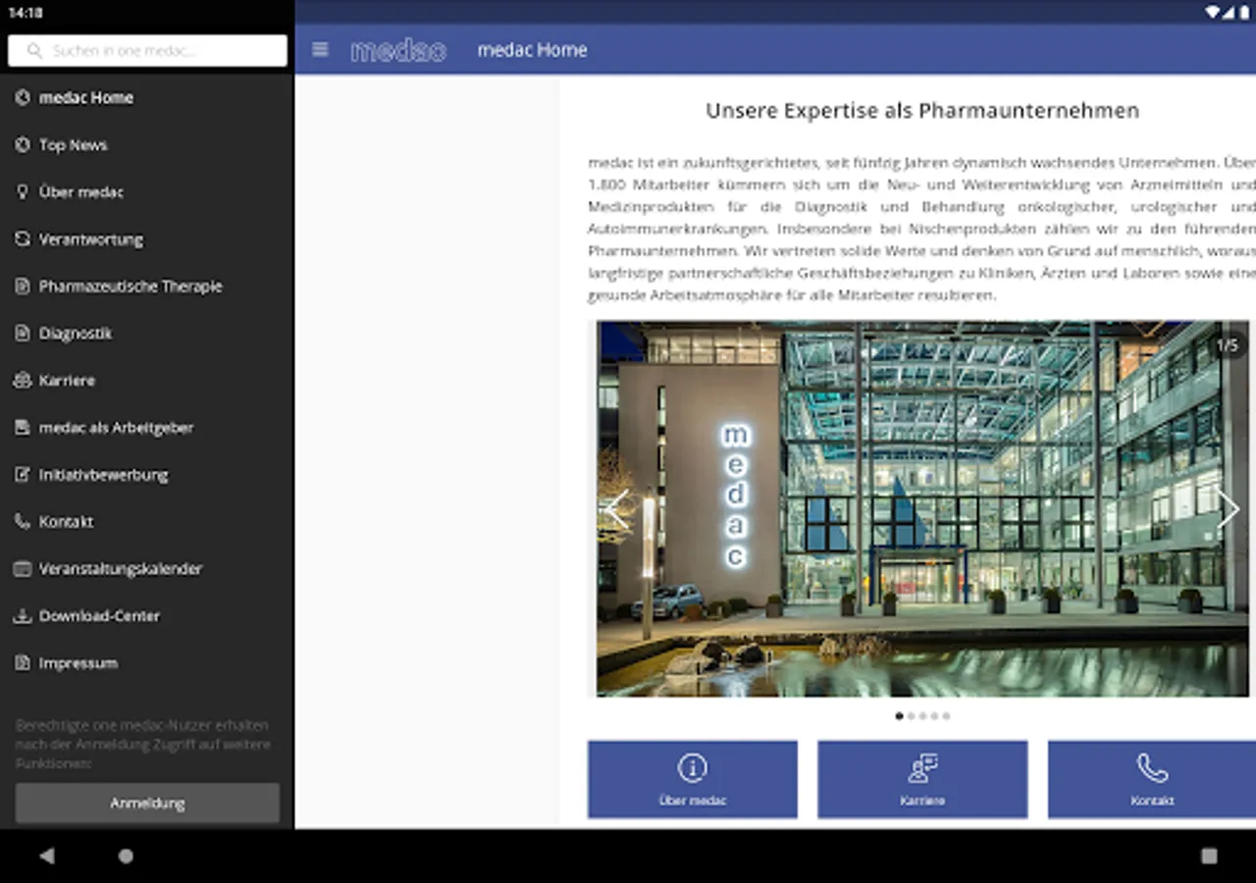Screen dimensions: 1256x883
Task: Click the medac als Arbeitgeber icon
Action: pyautogui.click(x=23, y=427)
